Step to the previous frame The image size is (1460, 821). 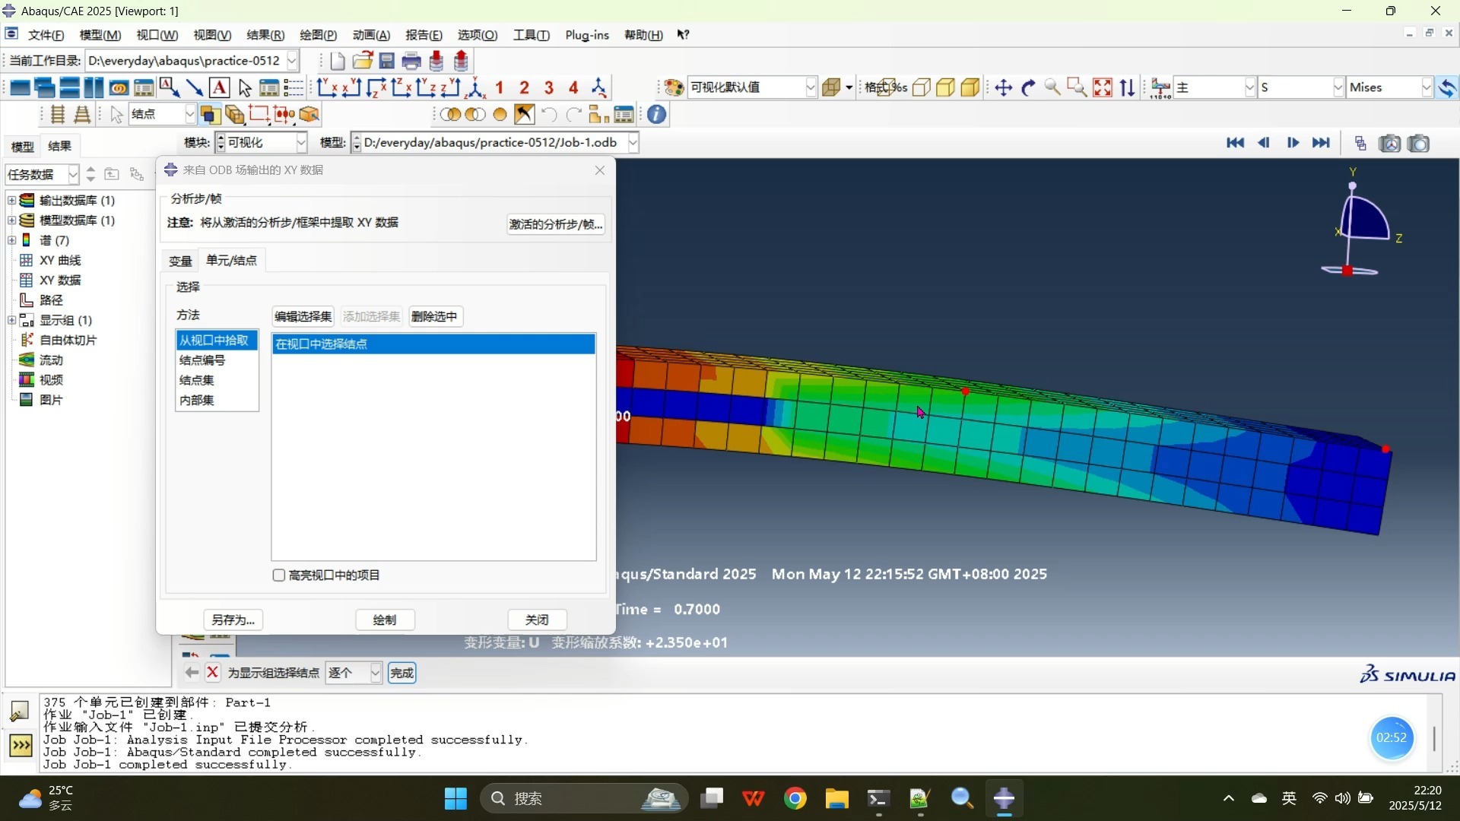(x=1264, y=143)
